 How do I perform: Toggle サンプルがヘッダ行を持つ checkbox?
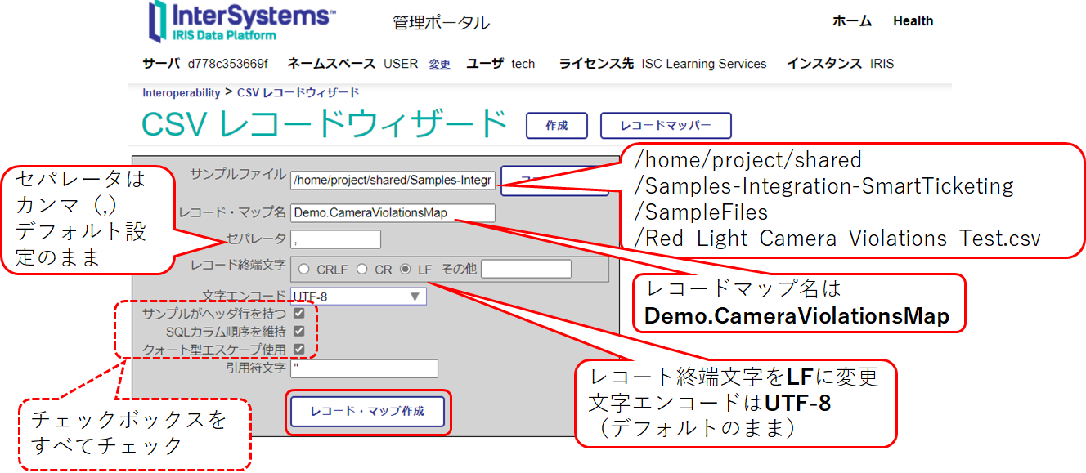(x=299, y=314)
